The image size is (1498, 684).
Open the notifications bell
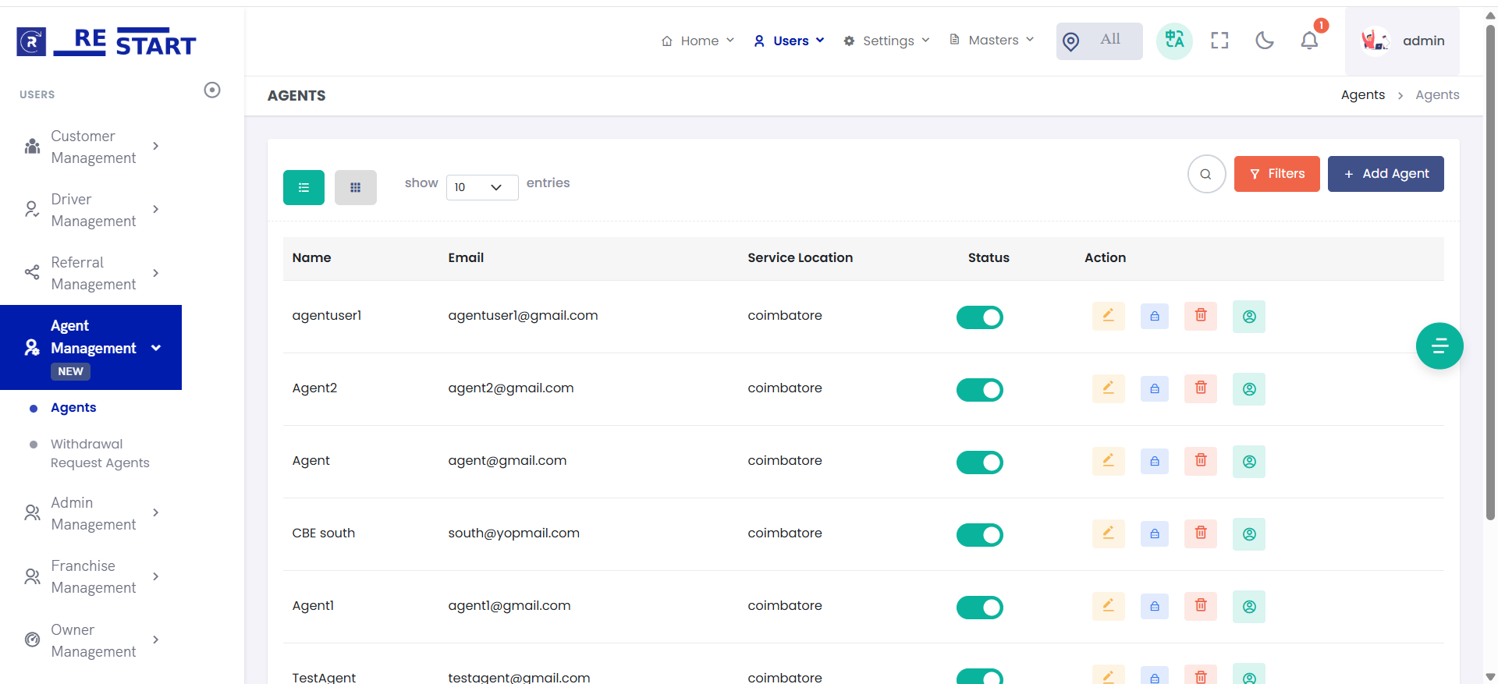click(x=1309, y=41)
